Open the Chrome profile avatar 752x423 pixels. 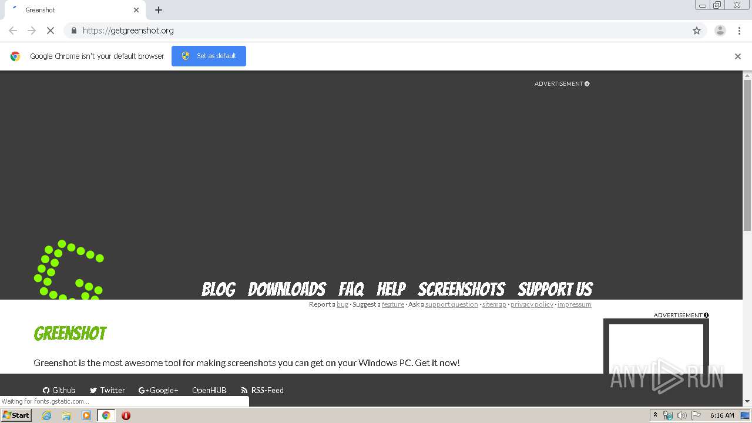coord(720,31)
